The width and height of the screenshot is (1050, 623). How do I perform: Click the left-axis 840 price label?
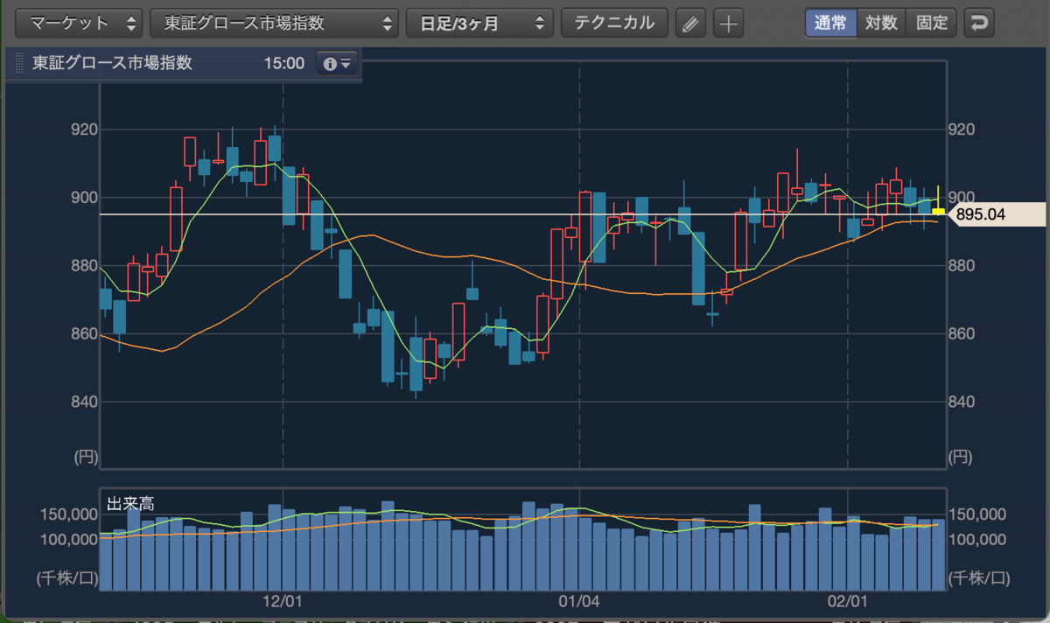(83, 402)
